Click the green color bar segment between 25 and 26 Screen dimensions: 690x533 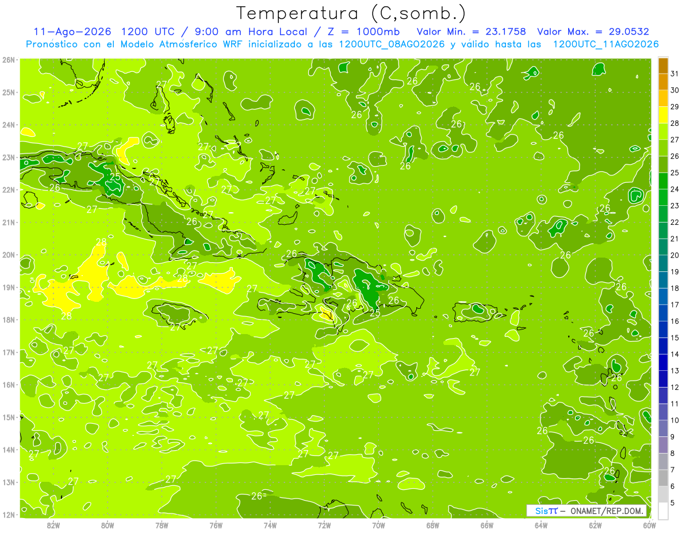coord(663,164)
